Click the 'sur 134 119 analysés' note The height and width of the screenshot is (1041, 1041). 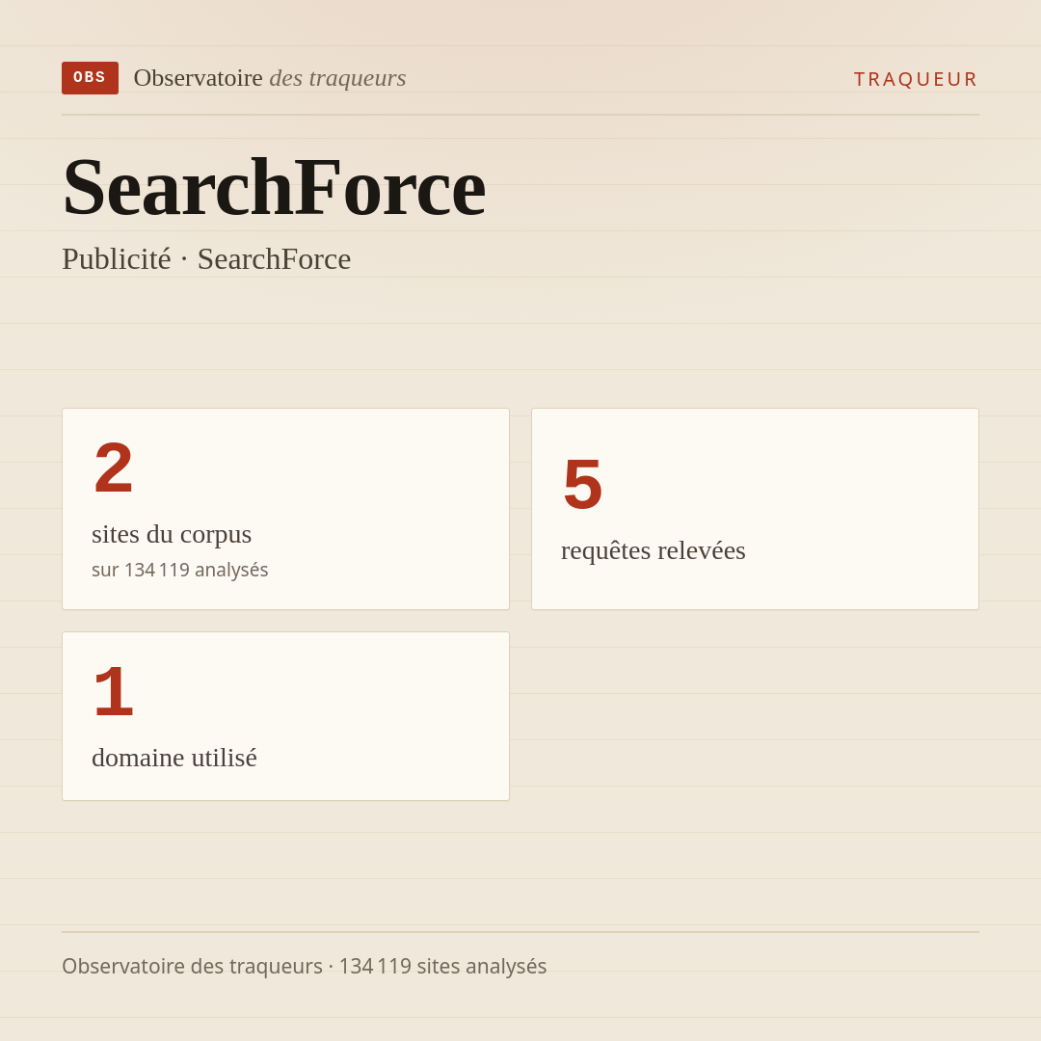180,570
